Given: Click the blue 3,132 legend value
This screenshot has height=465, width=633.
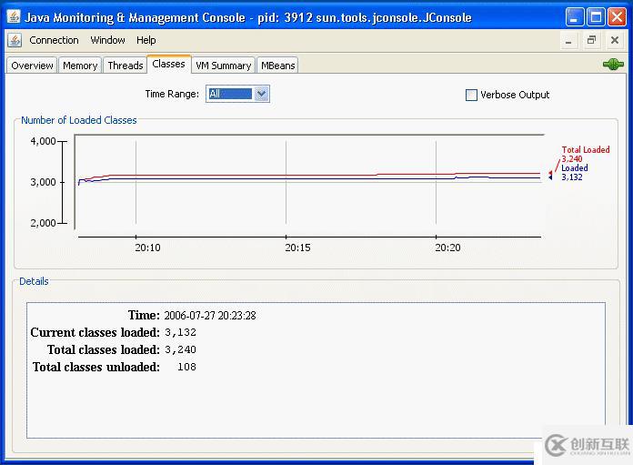Looking at the screenshot, I should click(572, 177).
